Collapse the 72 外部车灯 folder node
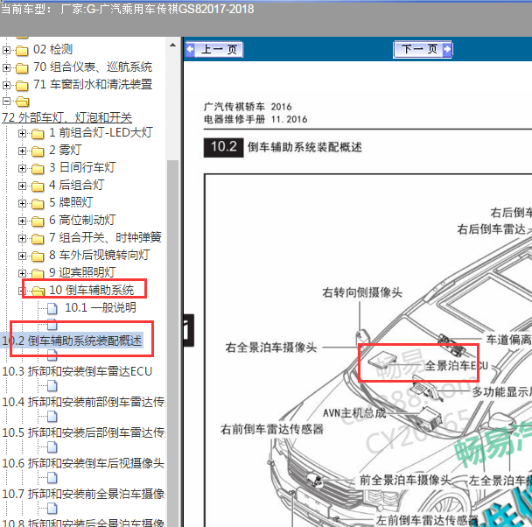Image resolution: width=532 pixels, height=527 pixels. pyautogui.click(x=6, y=102)
